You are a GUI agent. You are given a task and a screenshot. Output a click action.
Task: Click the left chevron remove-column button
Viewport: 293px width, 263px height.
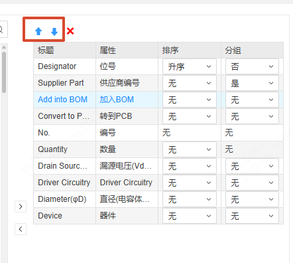[x=21, y=229]
